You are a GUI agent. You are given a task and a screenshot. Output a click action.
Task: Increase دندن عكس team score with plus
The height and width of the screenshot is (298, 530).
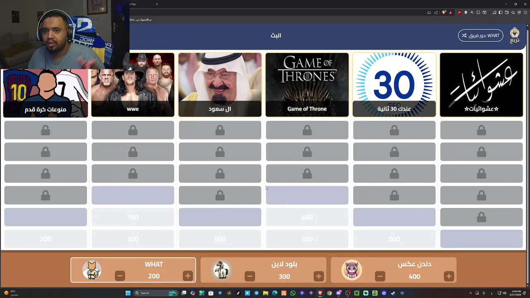[x=448, y=276]
